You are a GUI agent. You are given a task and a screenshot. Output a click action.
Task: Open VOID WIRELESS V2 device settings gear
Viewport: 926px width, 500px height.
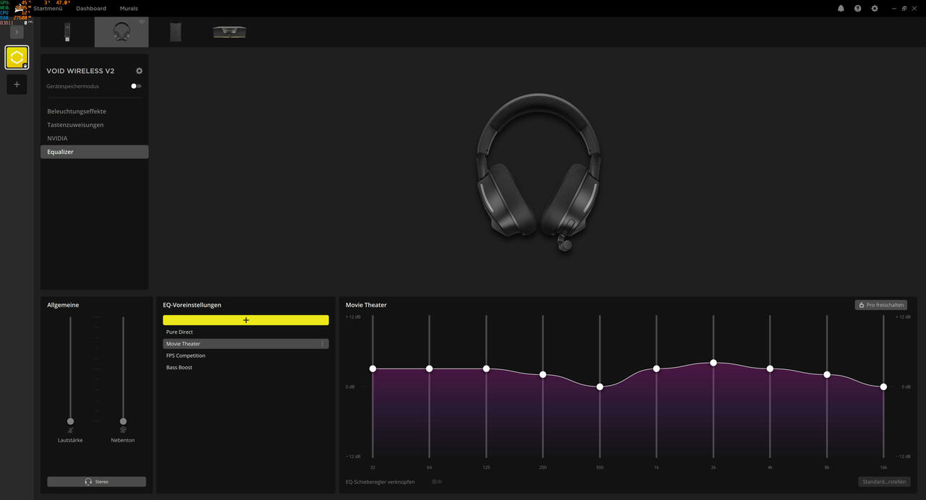click(139, 71)
